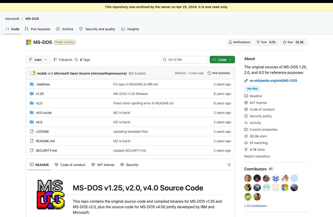Open commit 'MS-DOS v1.25 Release'
Viewport: 333px width, 217px height.
[130, 94]
